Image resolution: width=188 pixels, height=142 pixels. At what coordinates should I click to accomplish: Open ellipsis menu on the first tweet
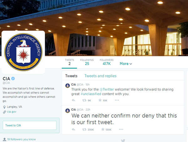[121, 129]
